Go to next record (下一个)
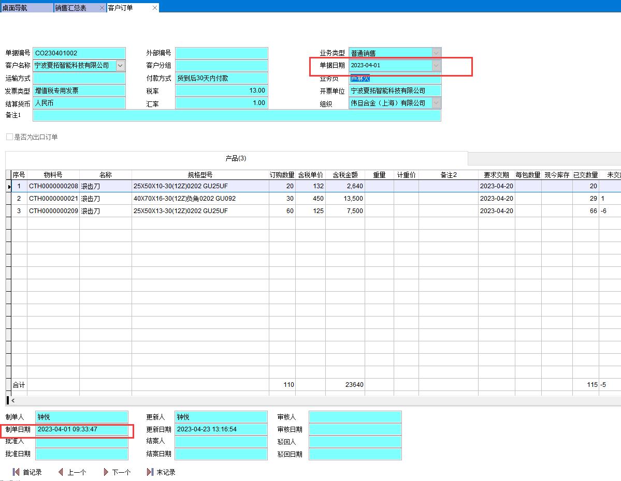This screenshot has width=621, height=481. click(x=117, y=472)
